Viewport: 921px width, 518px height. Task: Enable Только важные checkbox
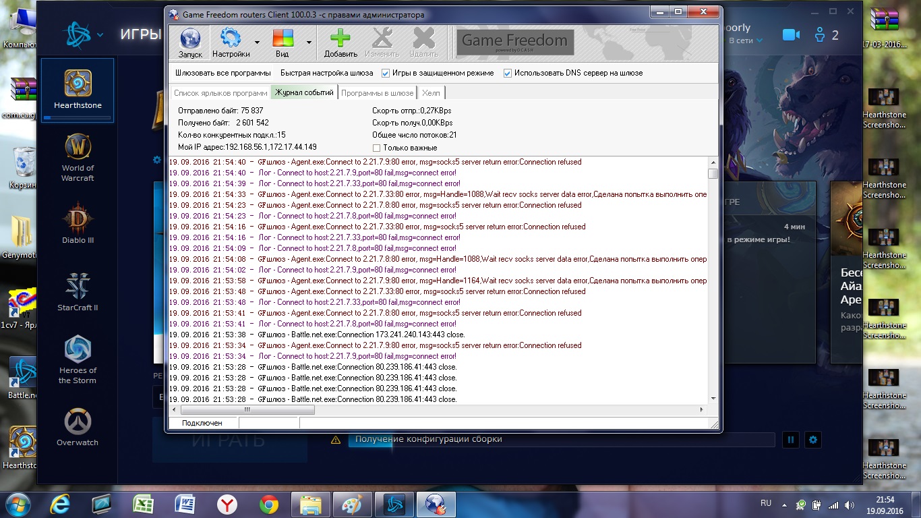pyautogui.click(x=377, y=148)
